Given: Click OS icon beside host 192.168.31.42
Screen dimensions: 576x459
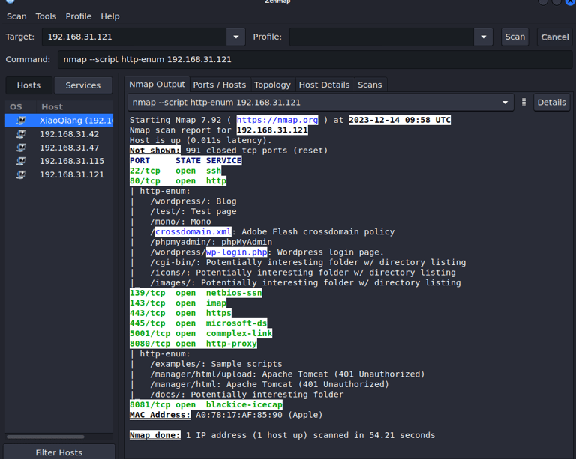Looking at the screenshot, I should [x=21, y=134].
